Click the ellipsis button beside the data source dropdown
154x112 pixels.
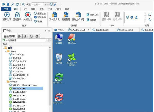50,40
